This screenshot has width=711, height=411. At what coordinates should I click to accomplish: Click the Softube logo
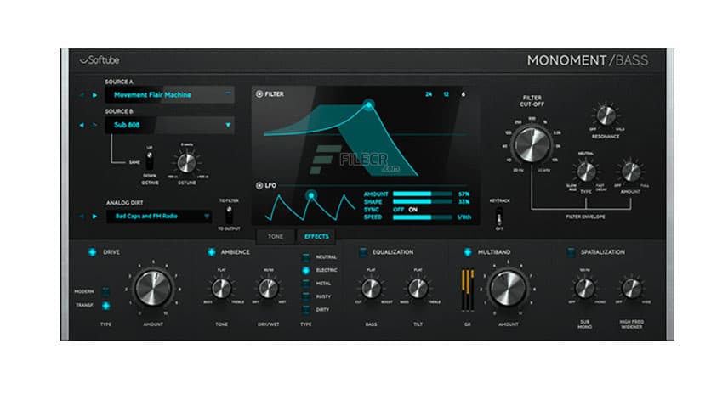pyautogui.click(x=100, y=60)
